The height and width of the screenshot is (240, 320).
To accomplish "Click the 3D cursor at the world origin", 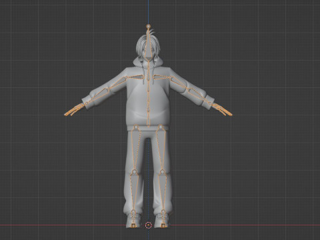I will [x=148, y=225].
